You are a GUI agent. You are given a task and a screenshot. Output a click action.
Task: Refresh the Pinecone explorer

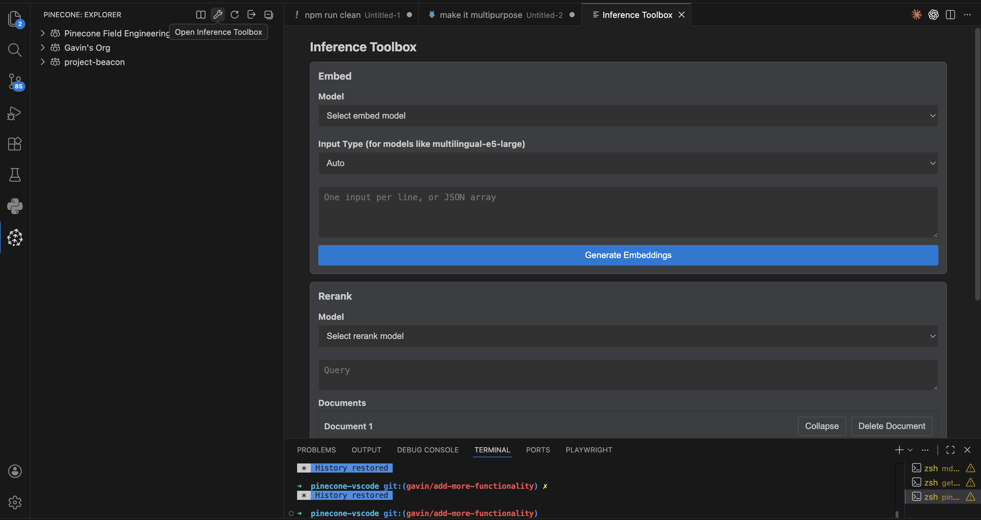pos(235,15)
